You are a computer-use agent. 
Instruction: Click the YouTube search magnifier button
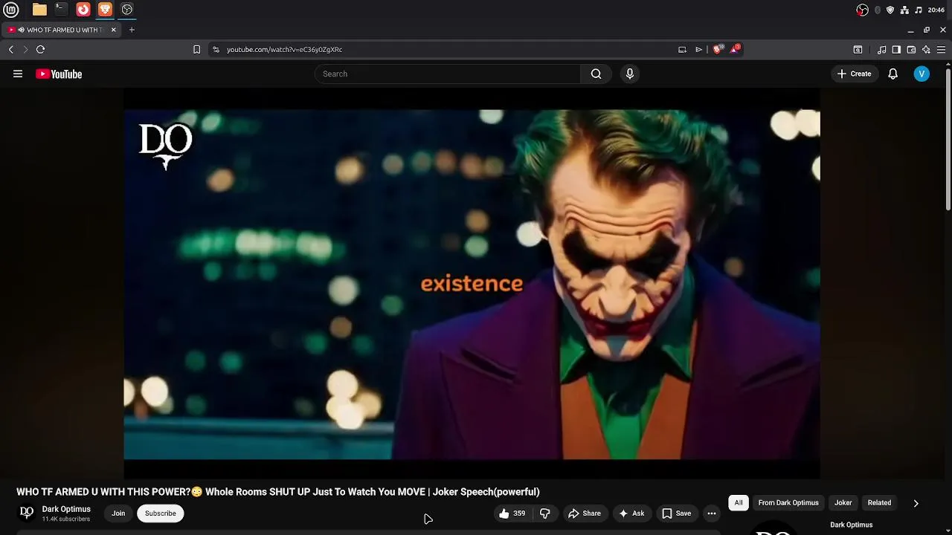click(x=596, y=74)
